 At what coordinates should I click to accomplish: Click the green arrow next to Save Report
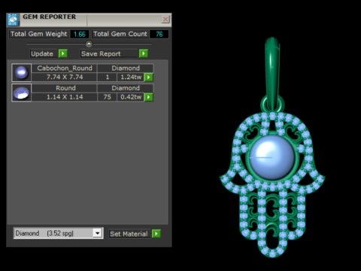pos(144,53)
